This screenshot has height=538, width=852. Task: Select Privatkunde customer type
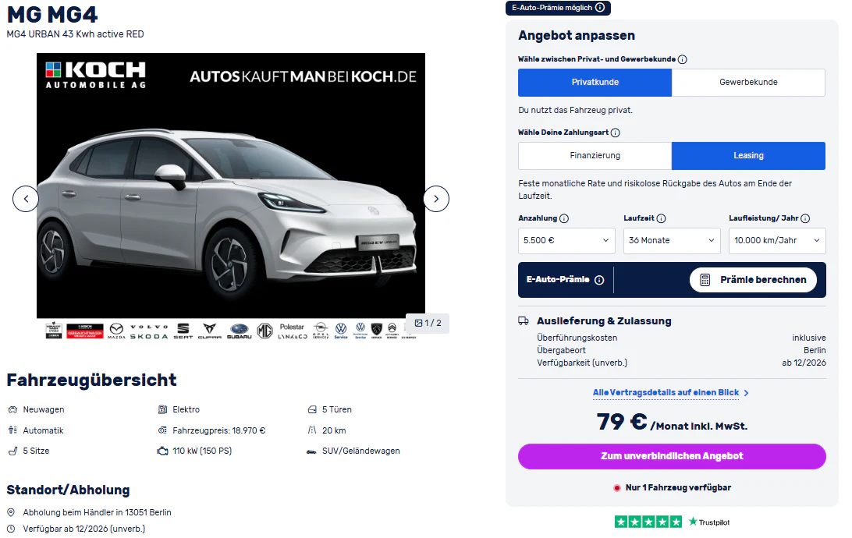[595, 83]
